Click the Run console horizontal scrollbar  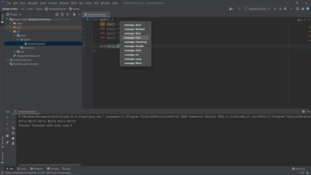(x=50, y=165)
